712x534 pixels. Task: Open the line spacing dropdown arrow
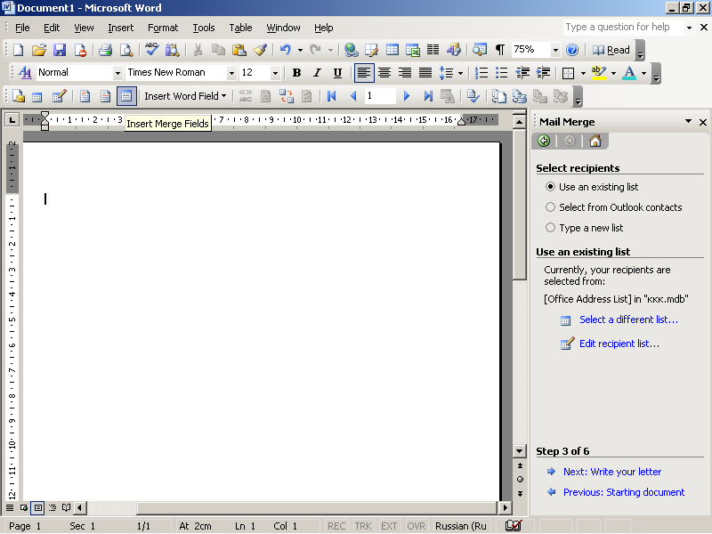tap(460, 73)
